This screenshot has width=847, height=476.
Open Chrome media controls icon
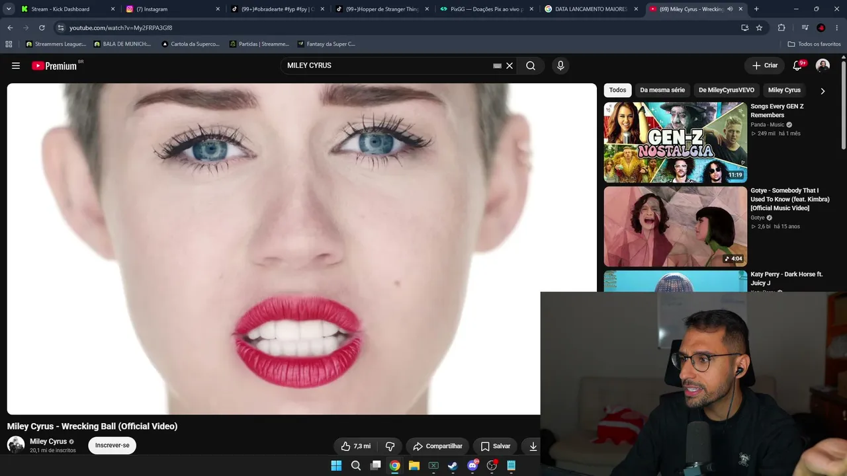[805, 28]
